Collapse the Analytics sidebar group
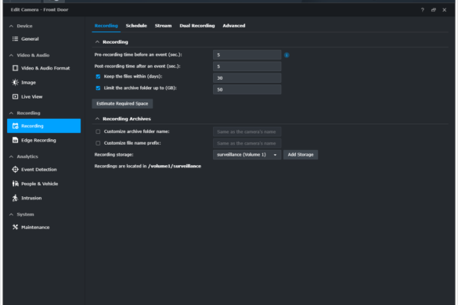The height and width of the screenshot is (305, 458). pos(12,156)
